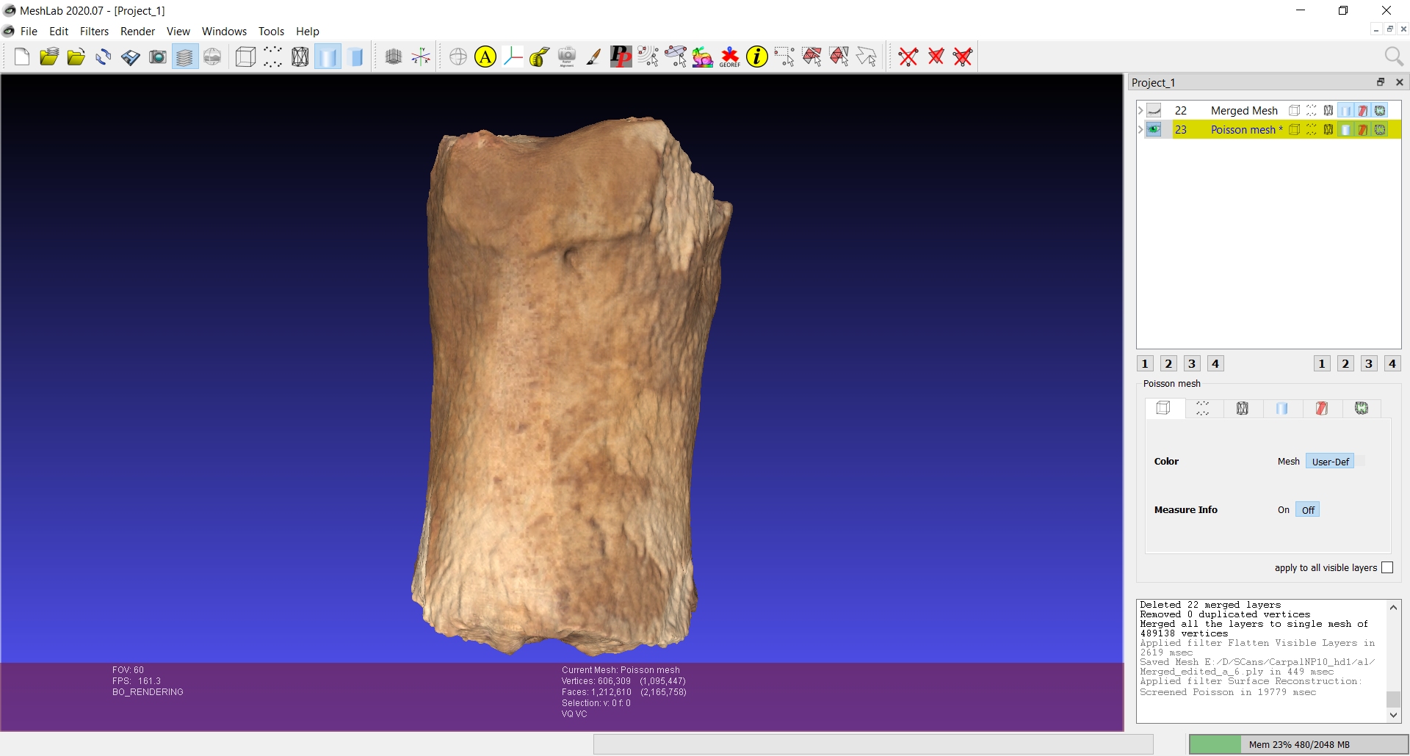Take a snapshot with the camera icon
Screen dimensions: 1410x756
(x=157, y=57)
